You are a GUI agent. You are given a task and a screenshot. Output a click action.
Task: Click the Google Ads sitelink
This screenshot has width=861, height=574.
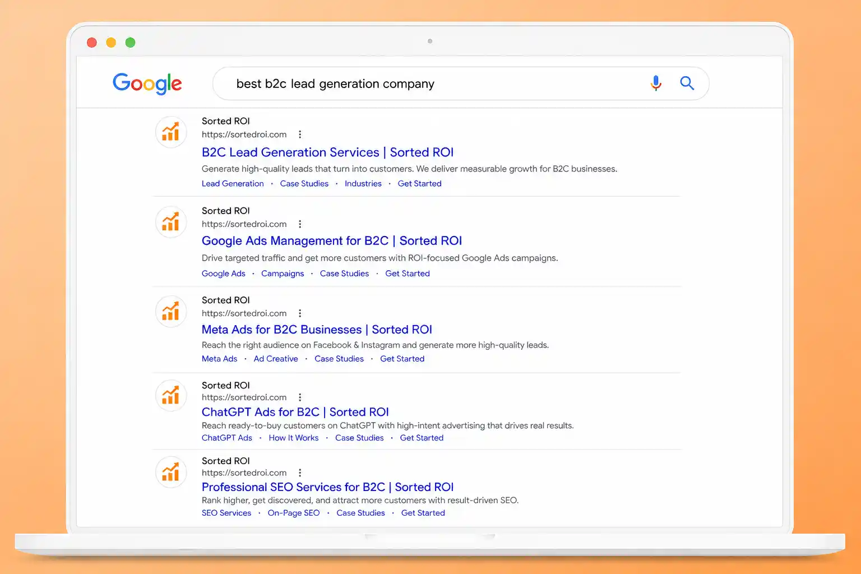[224, 274]
